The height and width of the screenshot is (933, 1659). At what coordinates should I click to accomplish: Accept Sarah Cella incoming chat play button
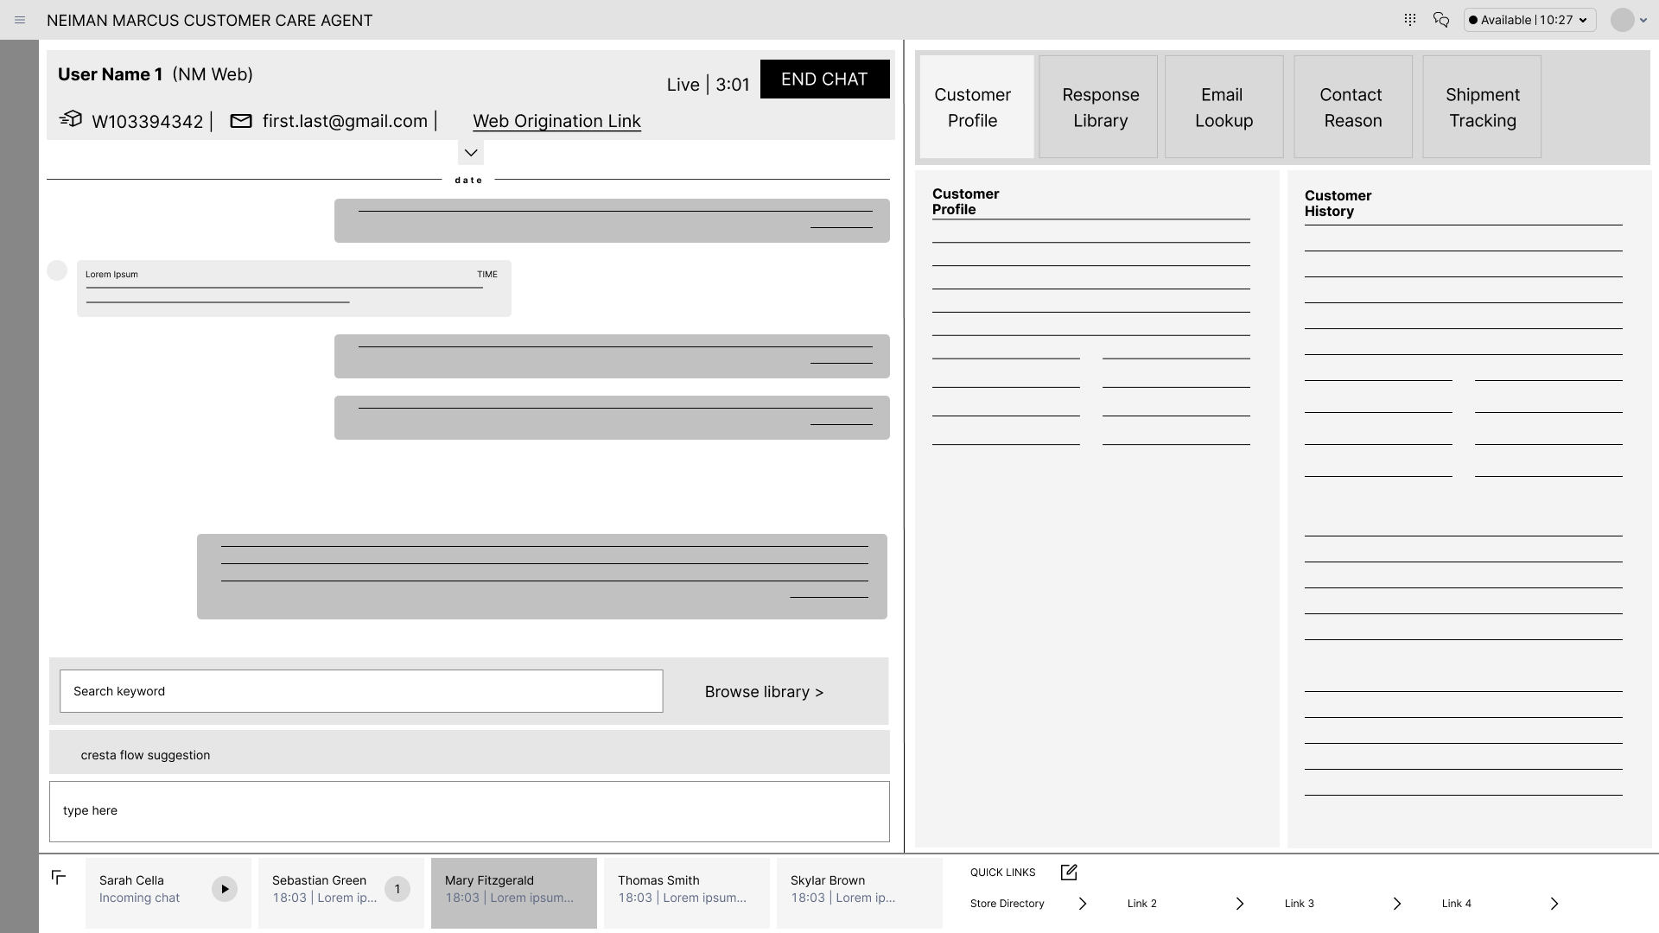pos(225,889)
